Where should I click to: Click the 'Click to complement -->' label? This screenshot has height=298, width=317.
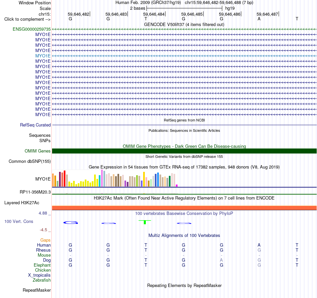tap(27, 19)
